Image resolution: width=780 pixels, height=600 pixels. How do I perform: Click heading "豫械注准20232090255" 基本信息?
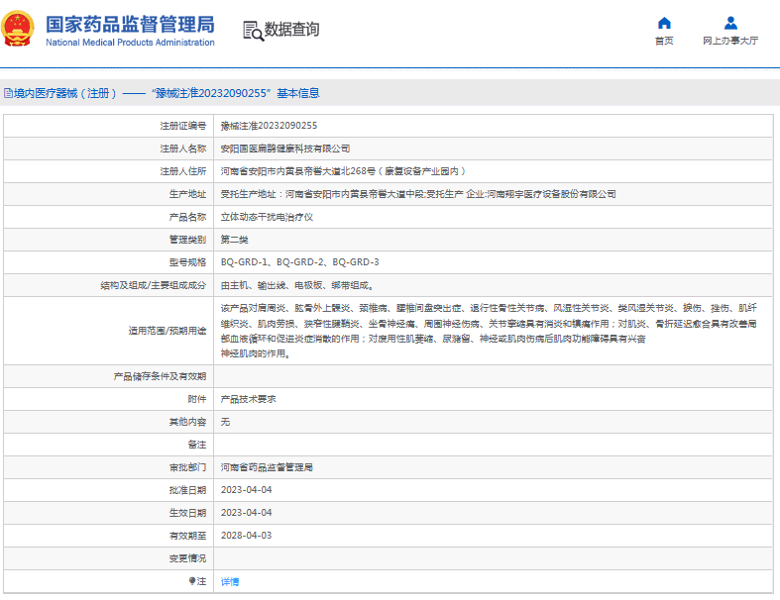(236, 93)
